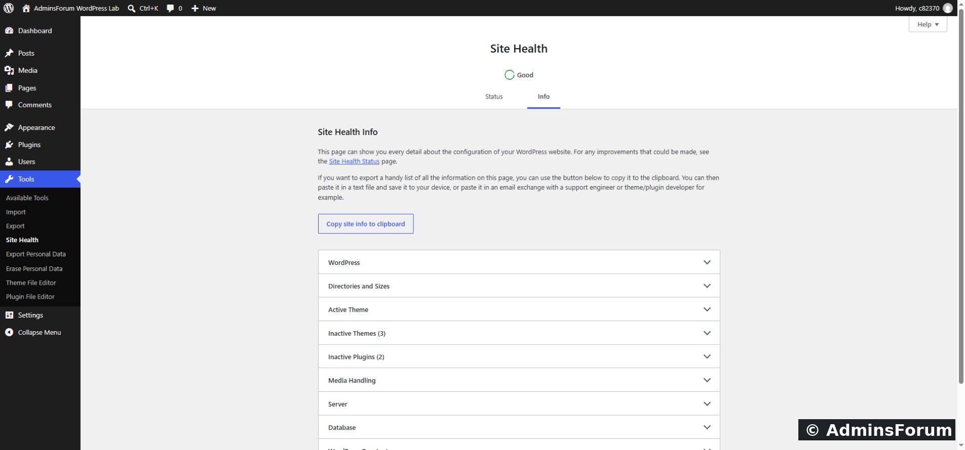Click the Site Health Good status indicator
Viewport: 965px width, 450px height.
(519, 75)
